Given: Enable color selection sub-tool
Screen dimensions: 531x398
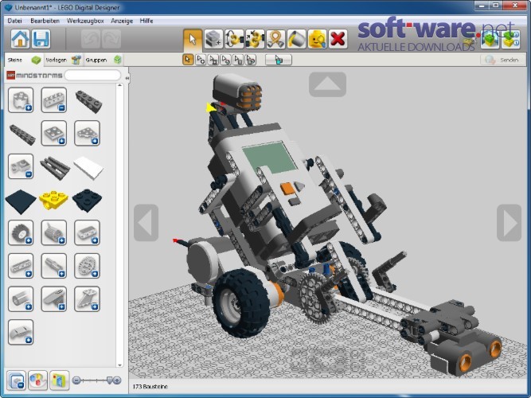Looking at the screenshot, I should click(x=225, y=60).
